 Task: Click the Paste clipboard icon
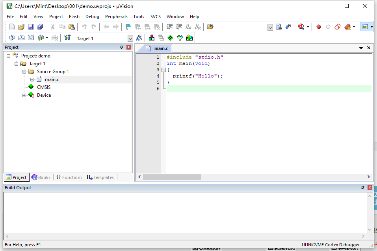point(72,27)
